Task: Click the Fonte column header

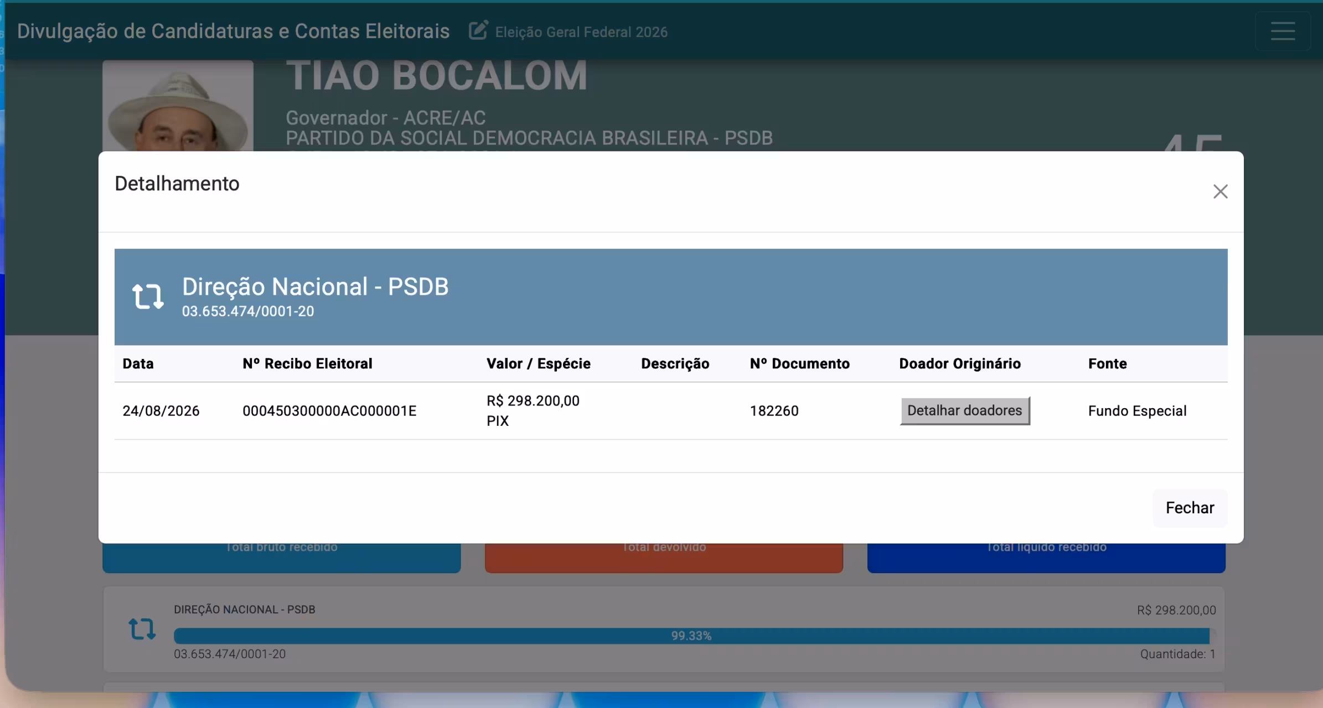Action: click(x=1107, y=363)
